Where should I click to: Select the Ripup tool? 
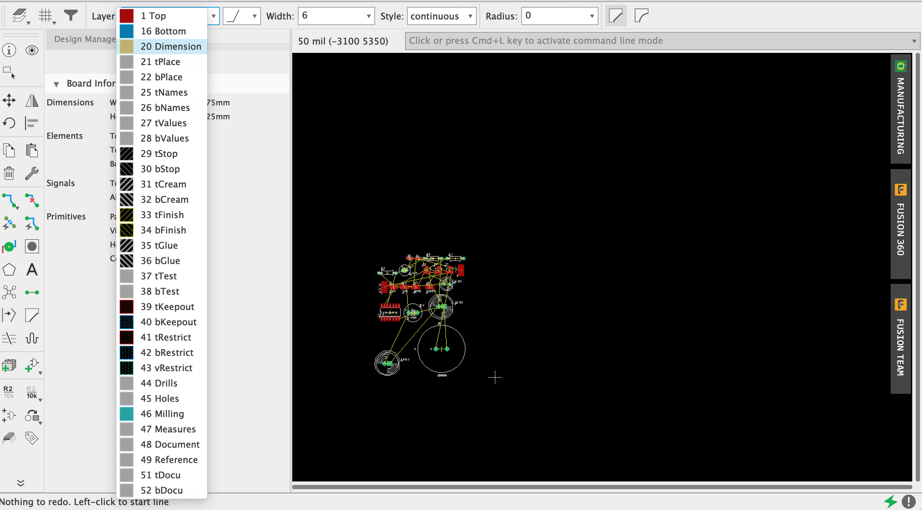pos(32,200)
